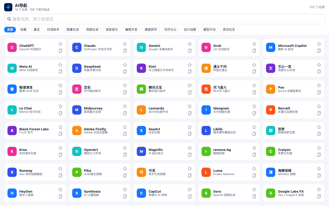
Task: Filter by 对话助手
Action: pyautogui.click(x=53, y=30)
